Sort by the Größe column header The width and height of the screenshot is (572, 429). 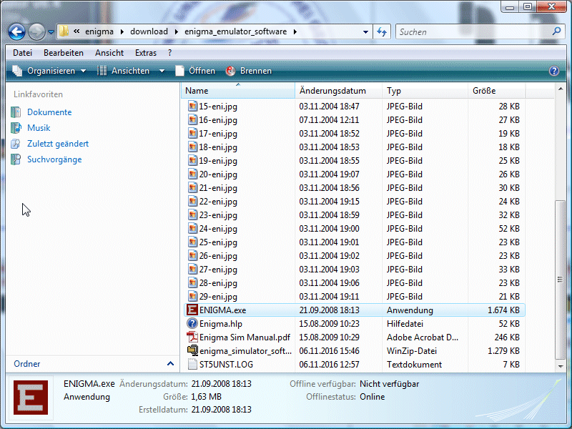[x=496, y=91]
